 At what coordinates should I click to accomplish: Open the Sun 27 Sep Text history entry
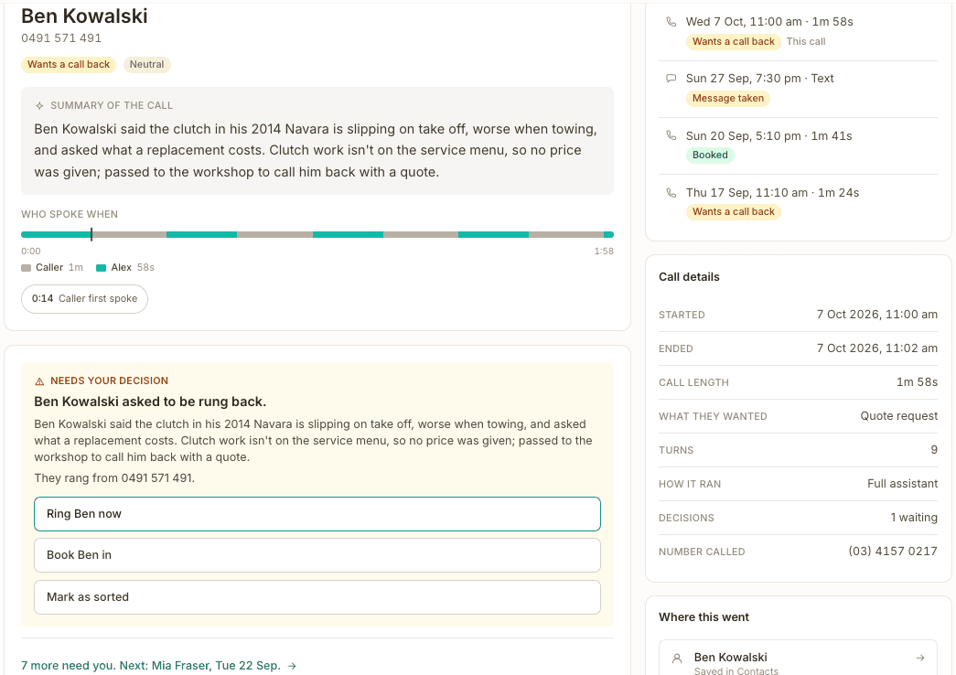[x=798, y=89]
